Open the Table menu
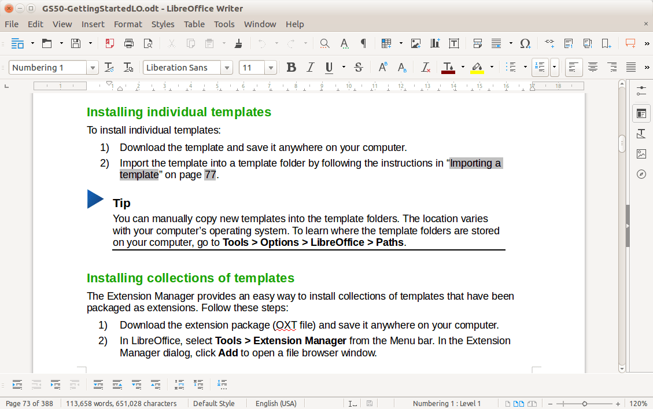 pyautogui.click(x=194, y=24)
